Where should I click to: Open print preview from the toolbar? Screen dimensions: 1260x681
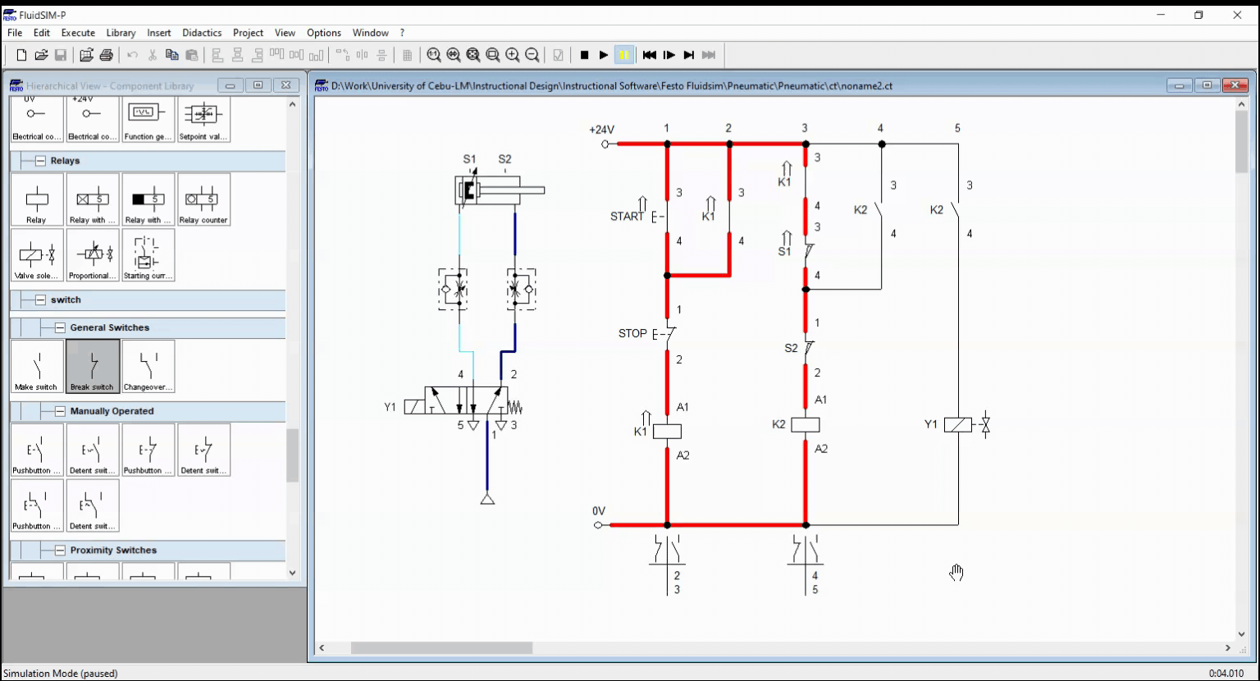point(87,55)
